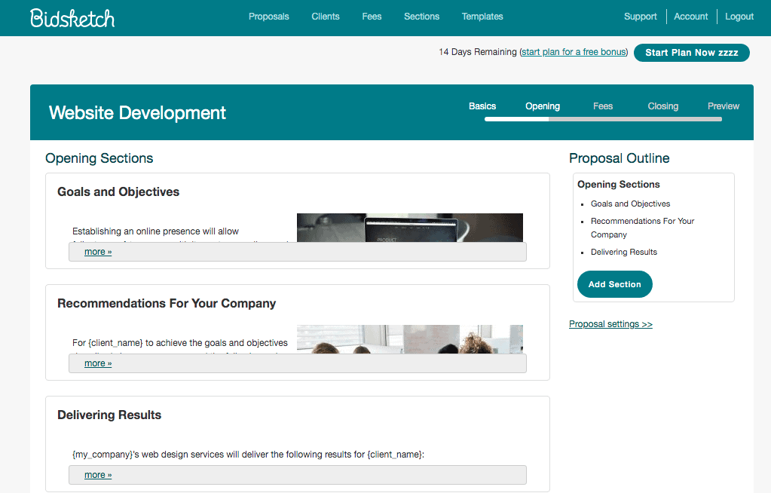This screenshot has width=771, height=493.
Task: Expand 'more' under Goals and Objectives
Action: [97, 252]
